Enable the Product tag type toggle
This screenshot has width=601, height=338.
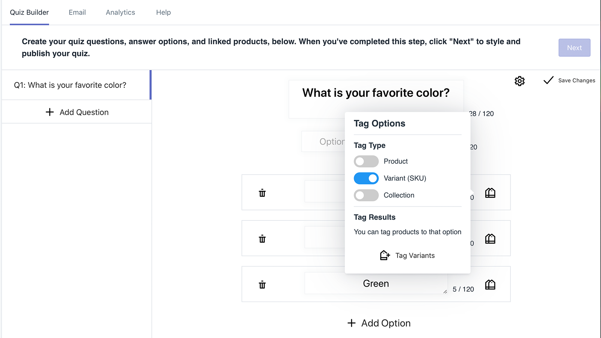pos(366,161)
